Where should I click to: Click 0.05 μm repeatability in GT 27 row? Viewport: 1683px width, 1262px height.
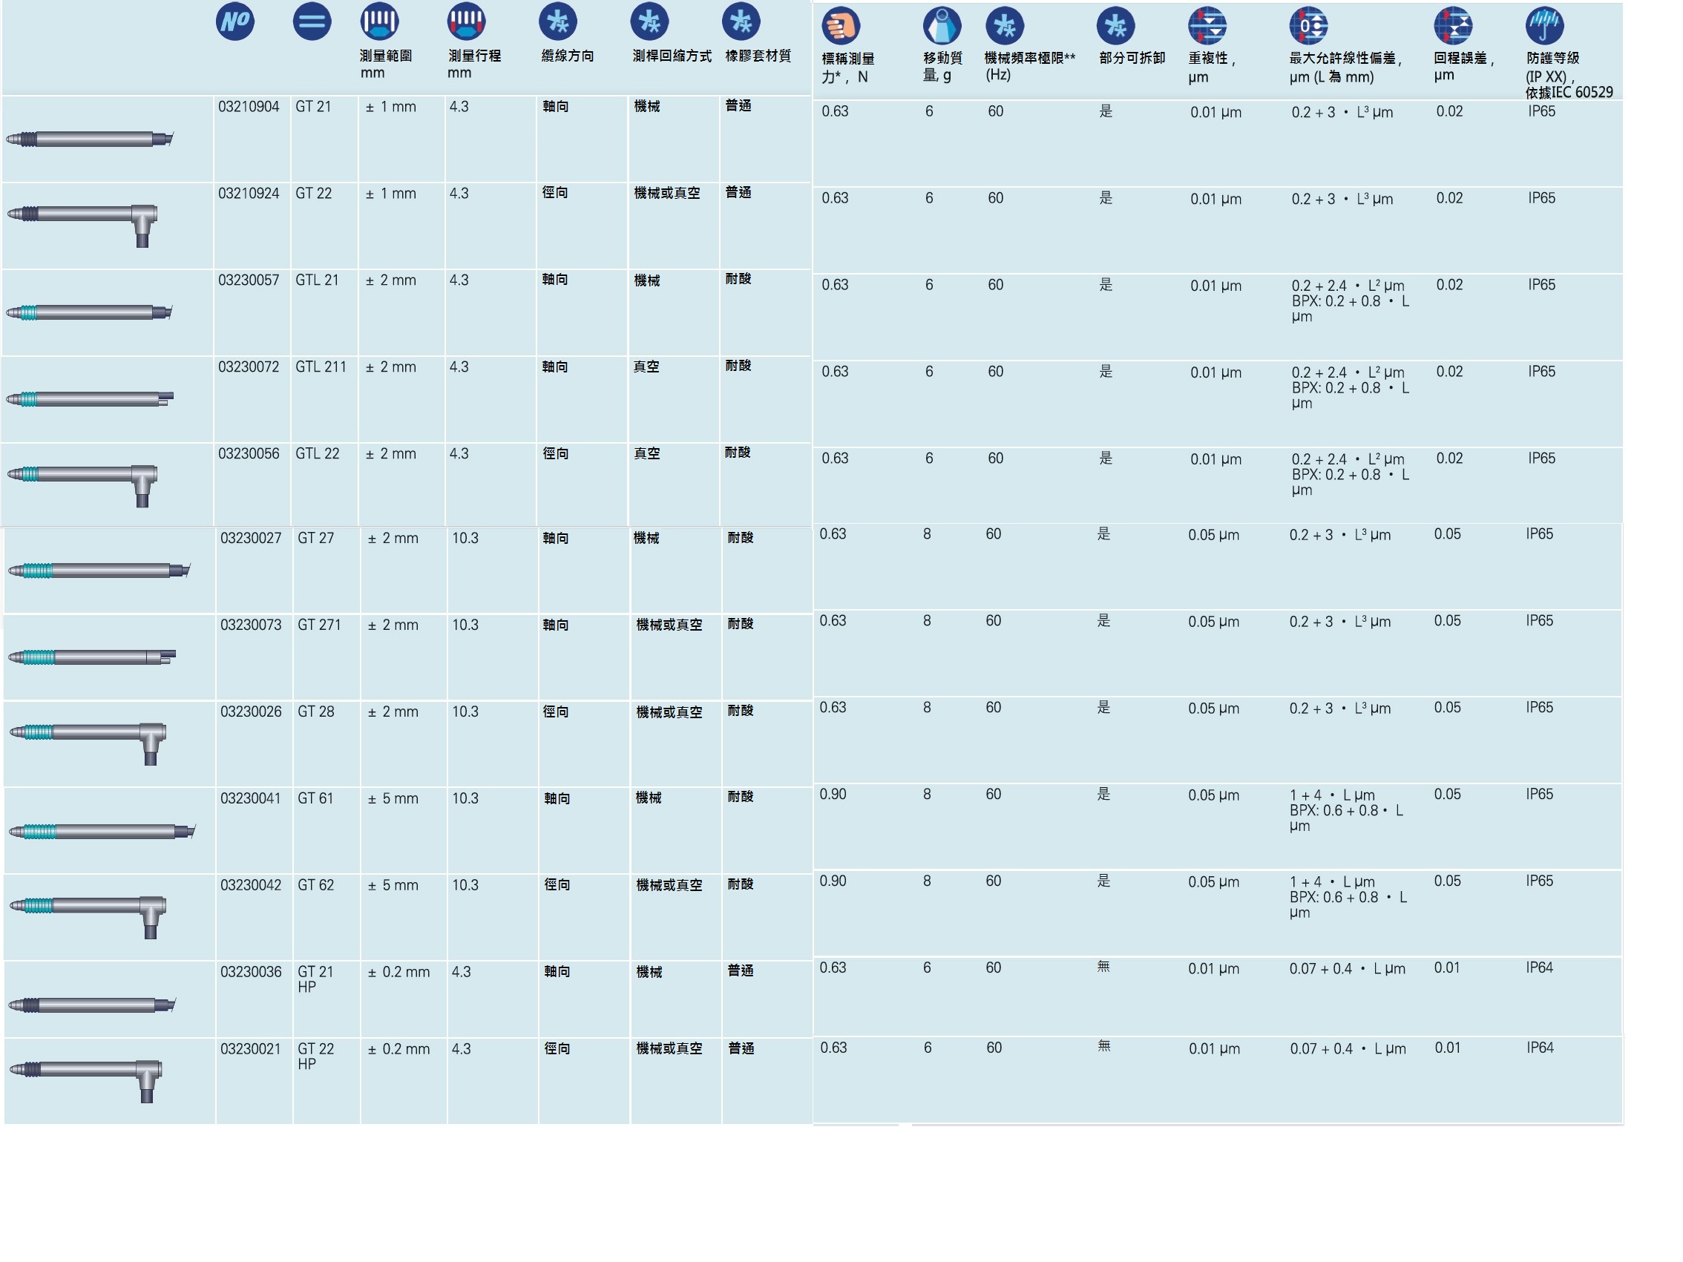tap(1213, 535)
